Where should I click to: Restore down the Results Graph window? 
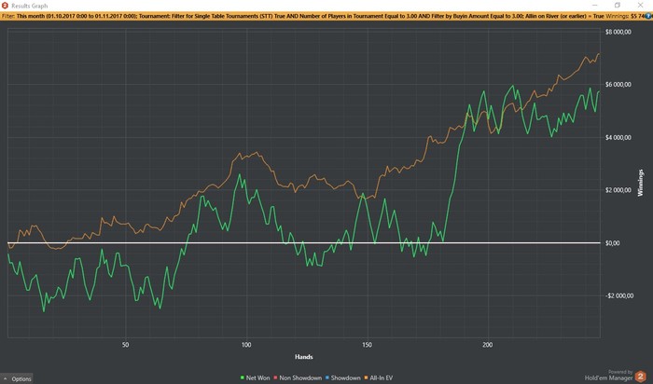tap(618, 6)
